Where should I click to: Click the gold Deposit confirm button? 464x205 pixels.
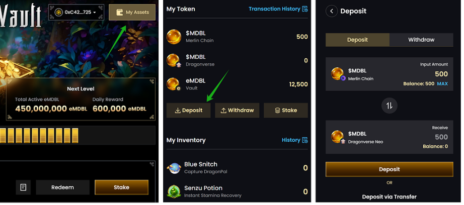(389, 169)
